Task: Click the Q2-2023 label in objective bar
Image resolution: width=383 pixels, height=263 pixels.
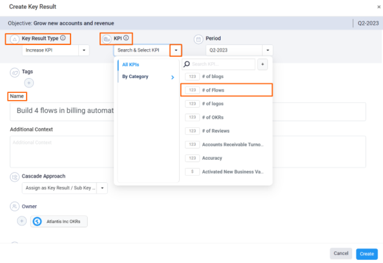Action: tap(368, 23)
